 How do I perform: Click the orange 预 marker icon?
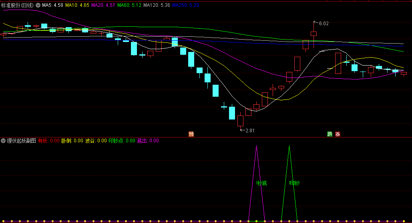(191, 134)
